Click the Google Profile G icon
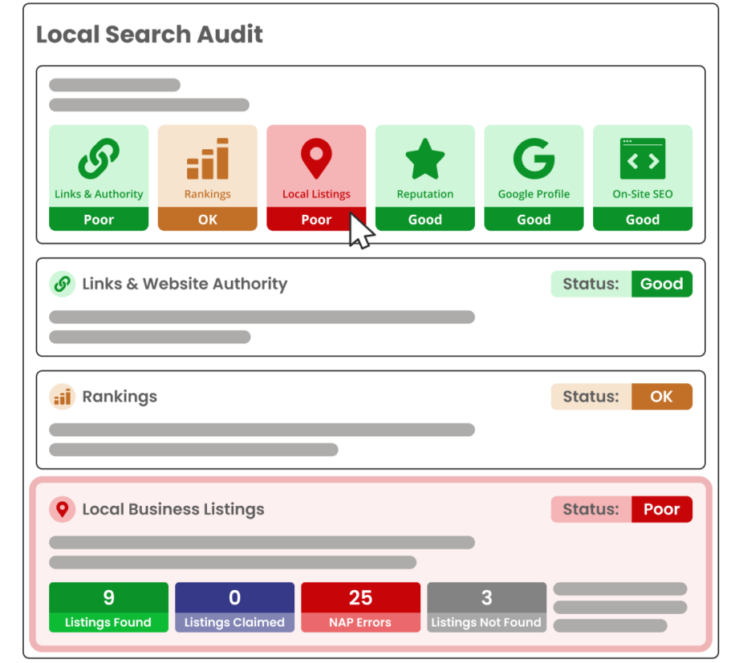The width and height of the screenshot is (743, 663). coord(534,159)
